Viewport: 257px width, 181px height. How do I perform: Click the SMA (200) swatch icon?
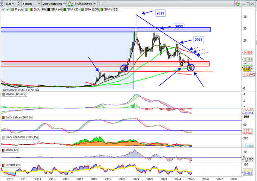82,10
